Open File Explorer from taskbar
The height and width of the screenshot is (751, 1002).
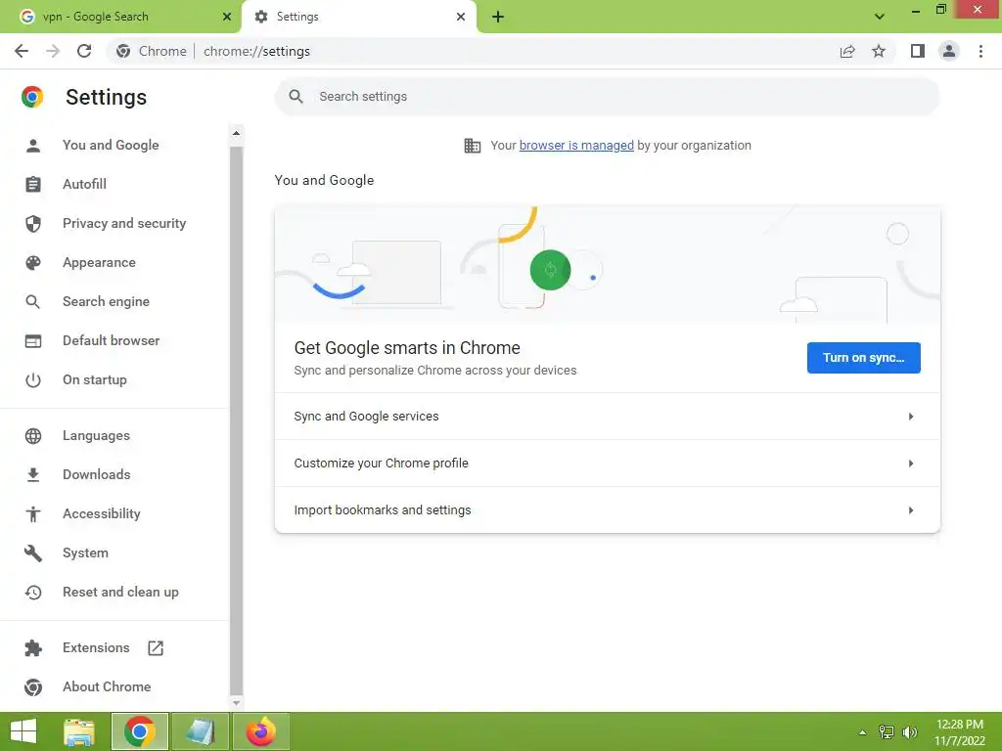point(79,731)
